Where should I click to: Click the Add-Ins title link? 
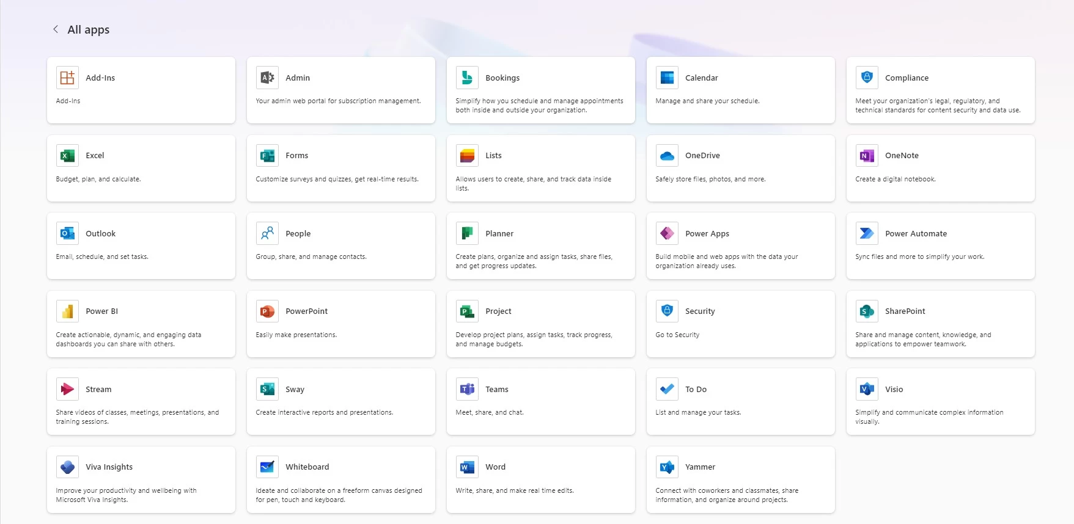[x=100, y=78]
